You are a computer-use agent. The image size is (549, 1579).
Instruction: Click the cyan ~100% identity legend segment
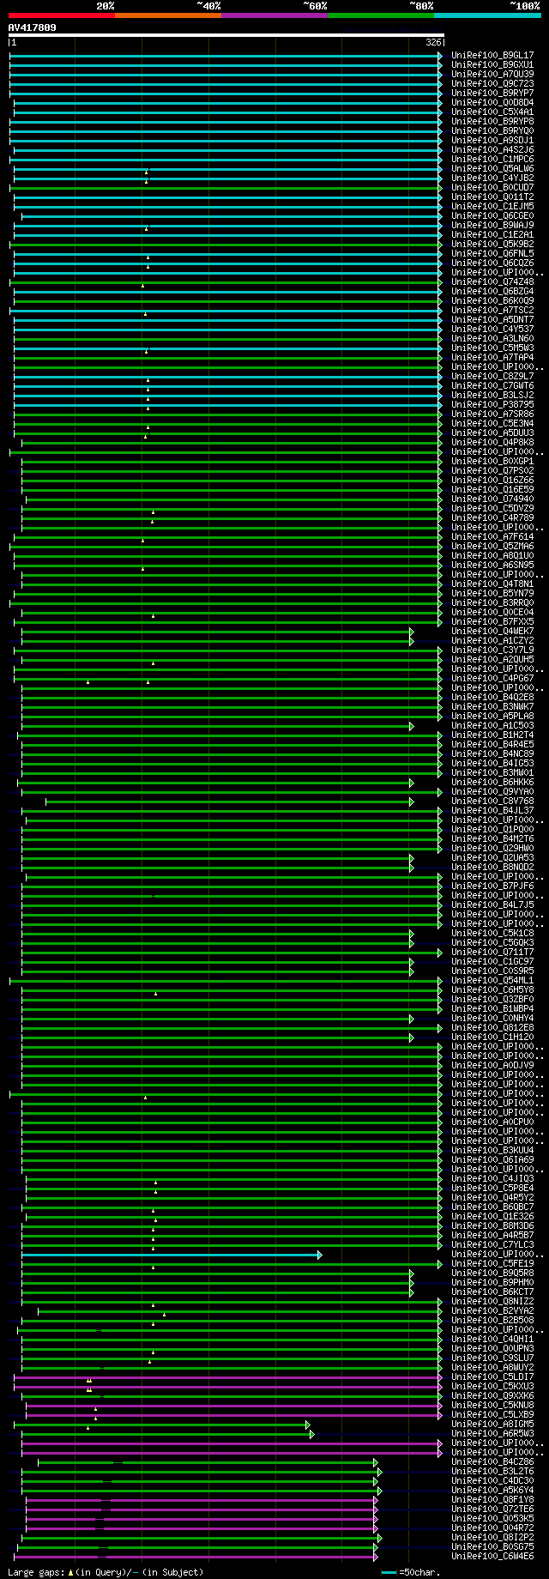(487, 15)
